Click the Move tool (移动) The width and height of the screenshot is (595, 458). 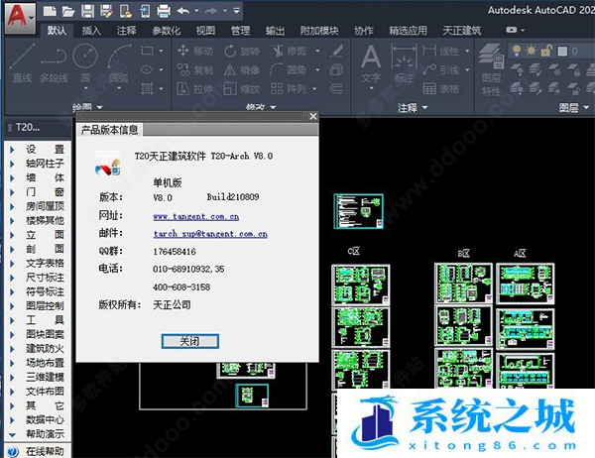[191, 51]
